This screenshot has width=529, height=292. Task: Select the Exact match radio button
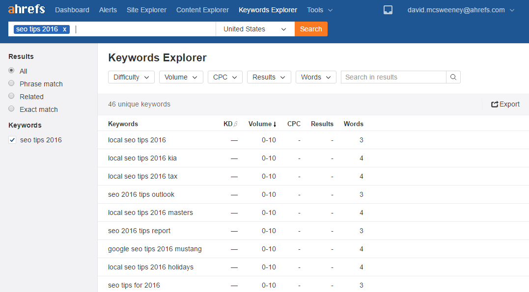11,109
